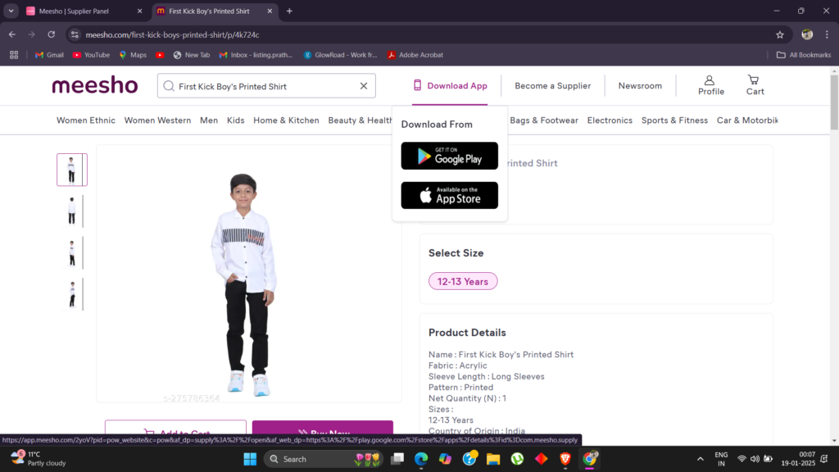Image resolution: width=839 pixels, height=472 pixels.
Task: Click the Meesho logo
Action: [95, 85]
